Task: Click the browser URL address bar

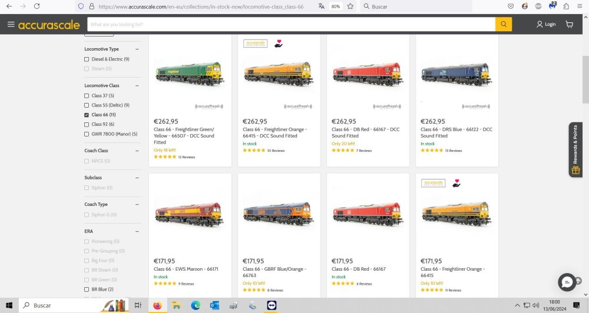Action: coord(201,6)
